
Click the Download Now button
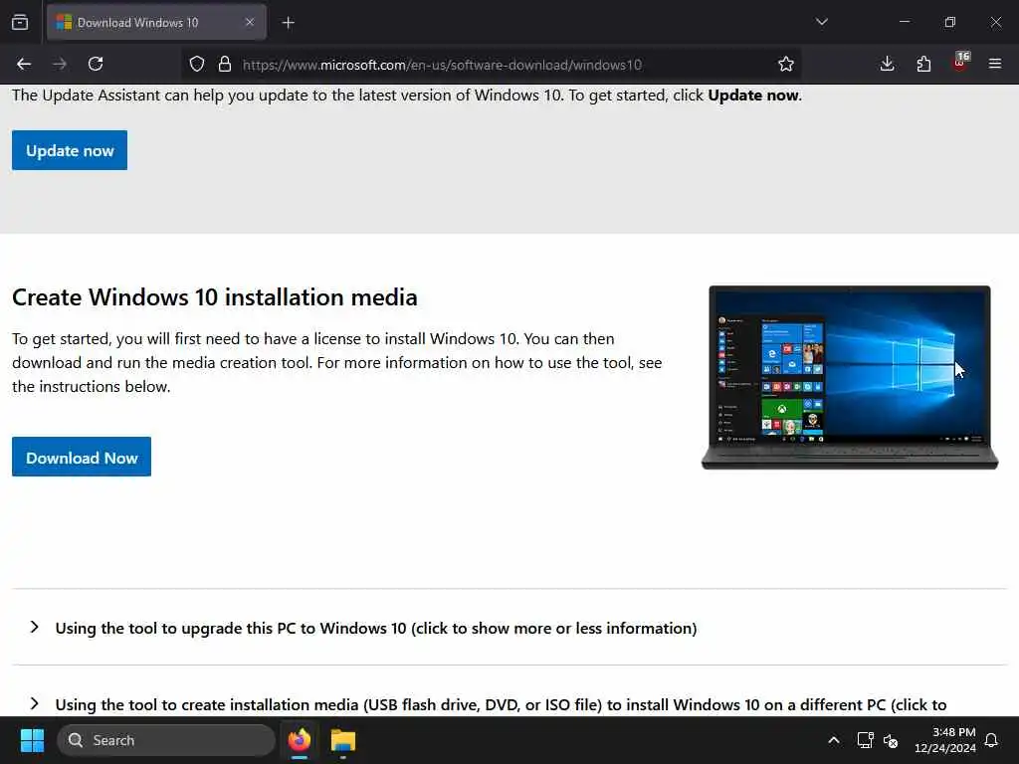(82, 457)
